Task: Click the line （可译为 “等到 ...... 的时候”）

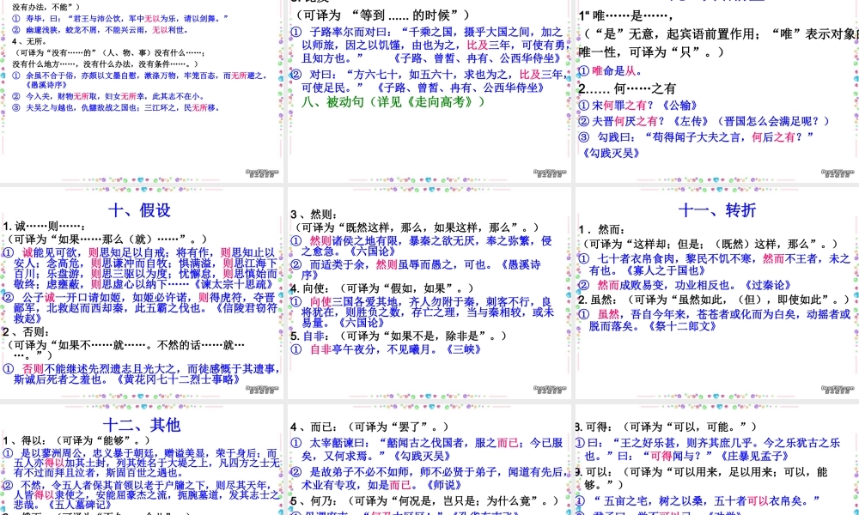Action: pos(381,15)
